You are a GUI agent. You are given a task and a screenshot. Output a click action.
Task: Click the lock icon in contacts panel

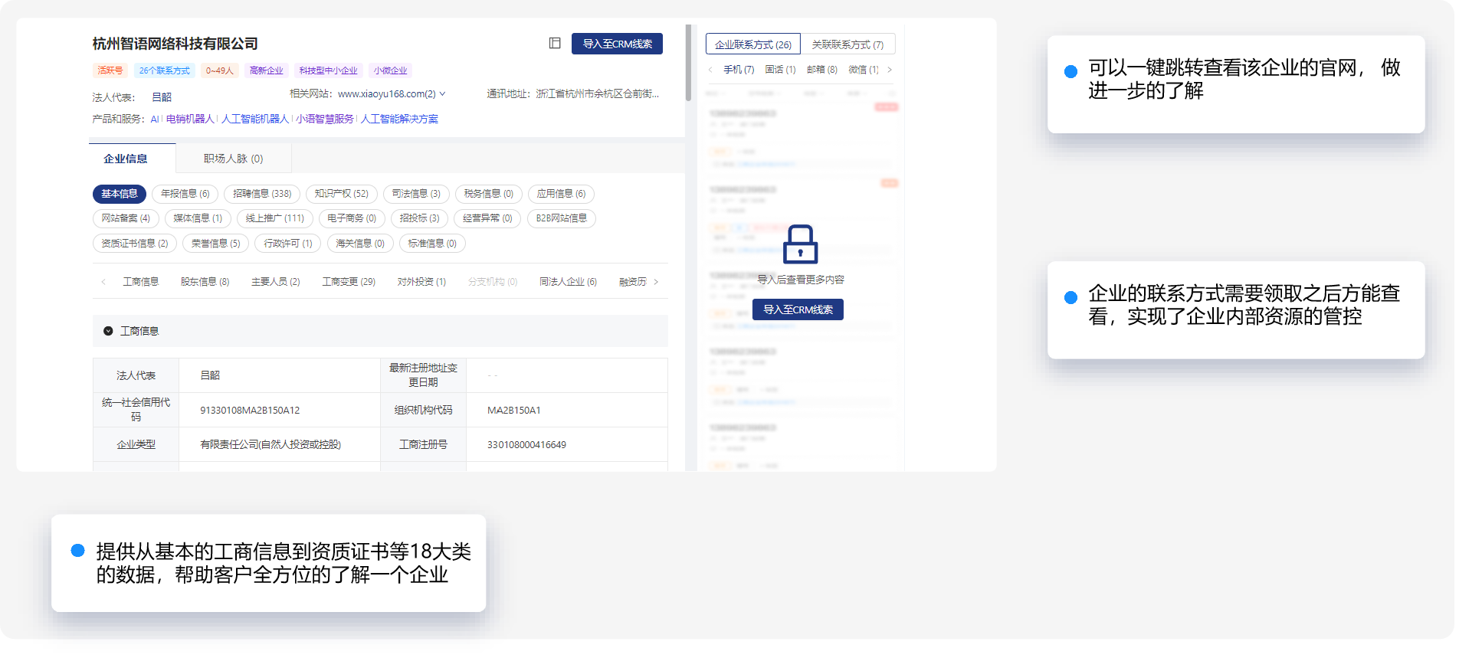pos(800,244)
